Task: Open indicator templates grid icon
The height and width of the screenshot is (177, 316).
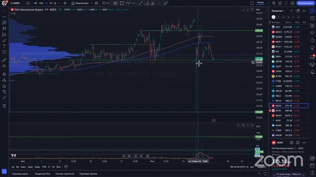Action: (x=96, y=3)
